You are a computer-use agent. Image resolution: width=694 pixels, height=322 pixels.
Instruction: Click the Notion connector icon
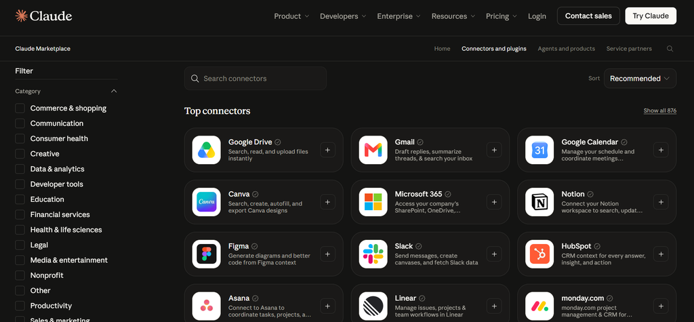click(x=539, y=202)
